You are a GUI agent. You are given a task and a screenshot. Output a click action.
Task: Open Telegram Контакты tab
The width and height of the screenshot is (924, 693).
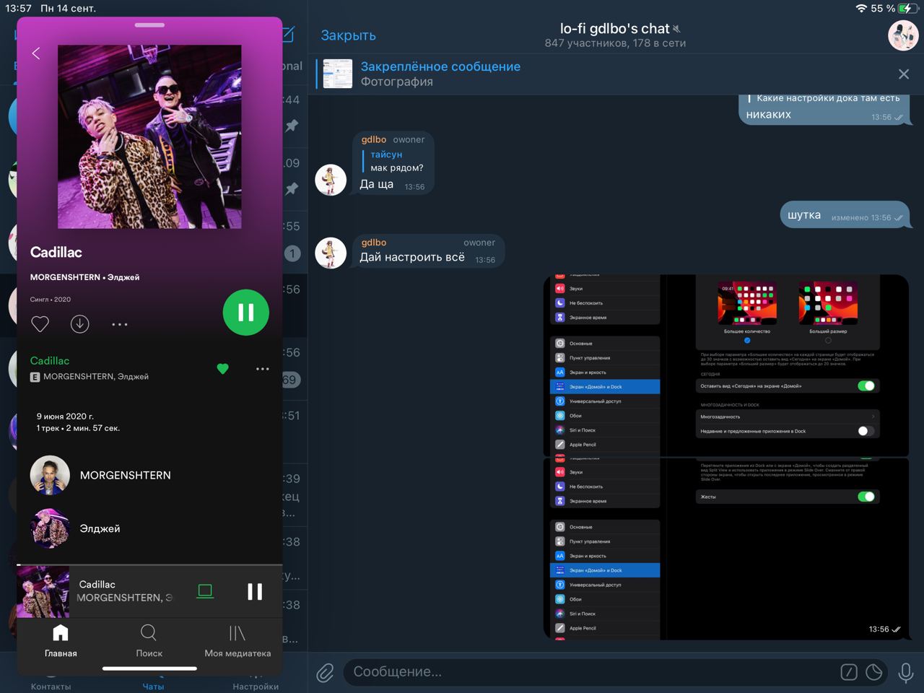click(51, 686)
